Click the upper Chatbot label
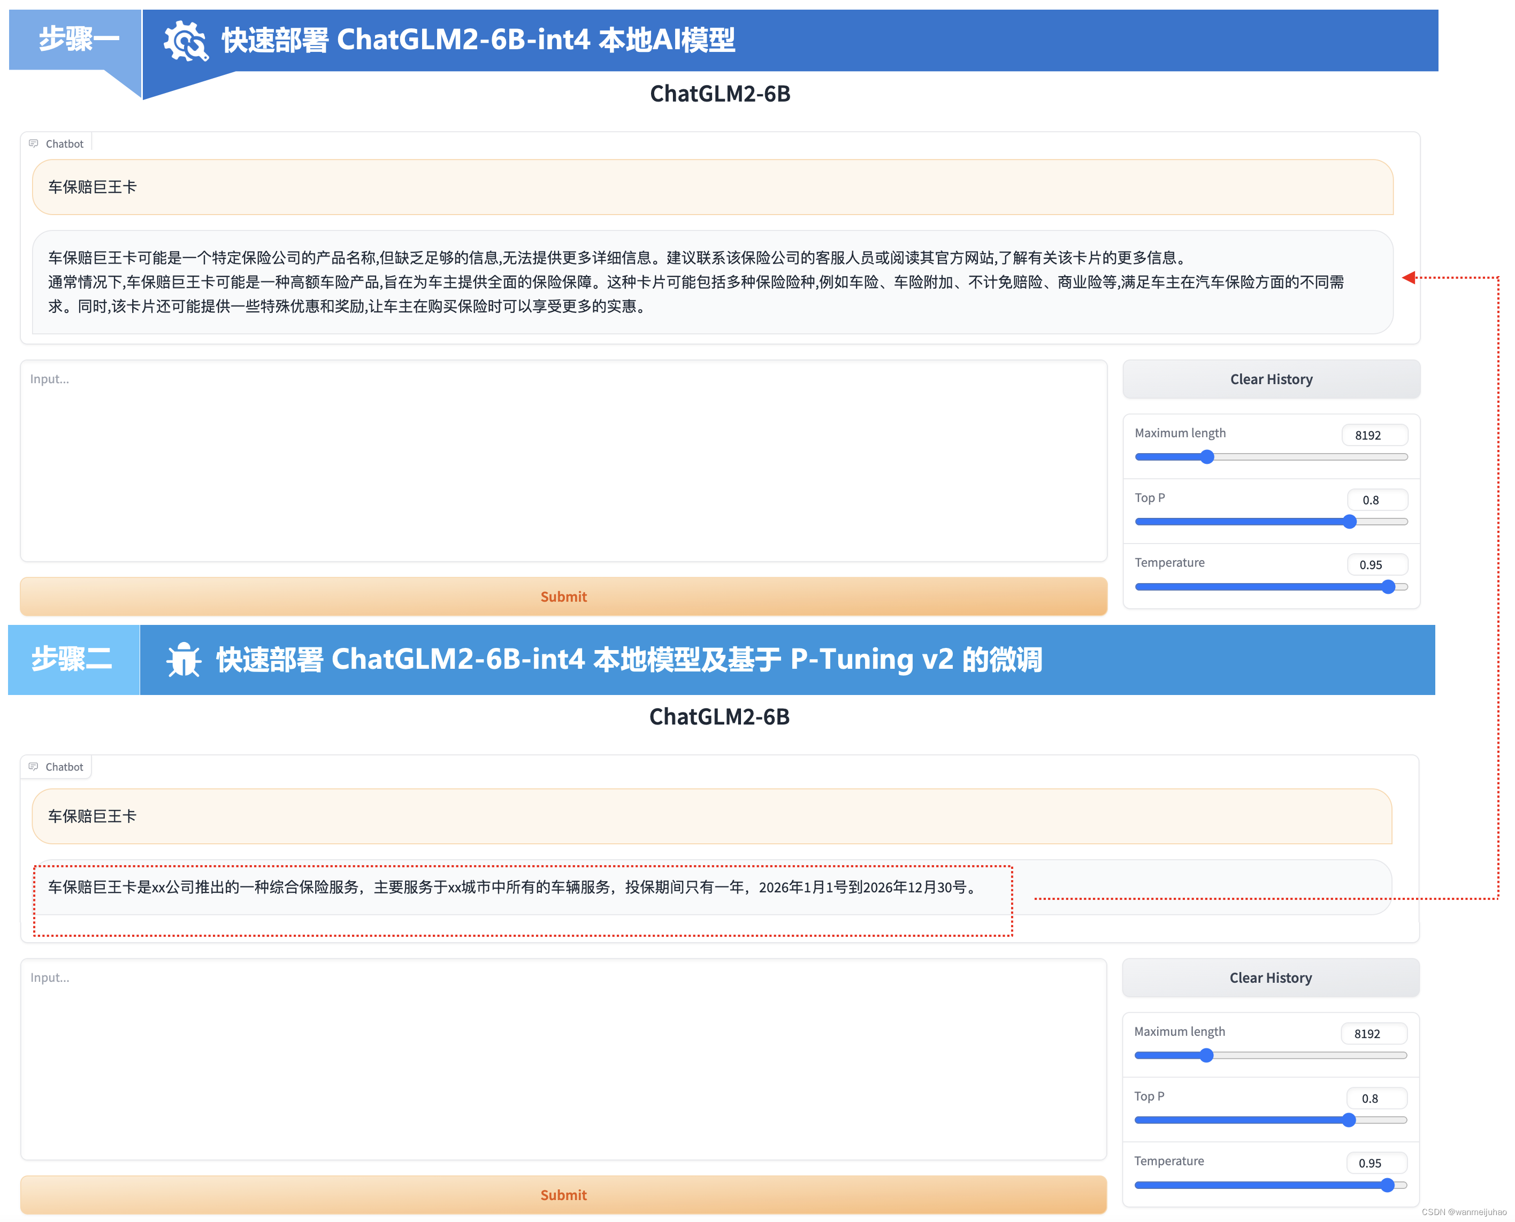 click(x=65, y=143)
